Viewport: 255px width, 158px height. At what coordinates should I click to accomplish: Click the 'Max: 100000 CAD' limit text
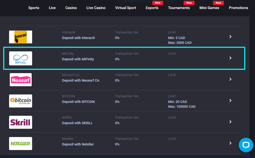pyautogui.click(x=182, y=107)
